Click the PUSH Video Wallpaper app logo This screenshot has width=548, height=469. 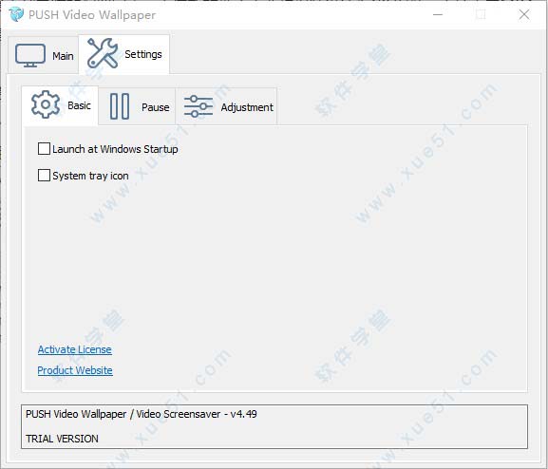click(16, 14)
